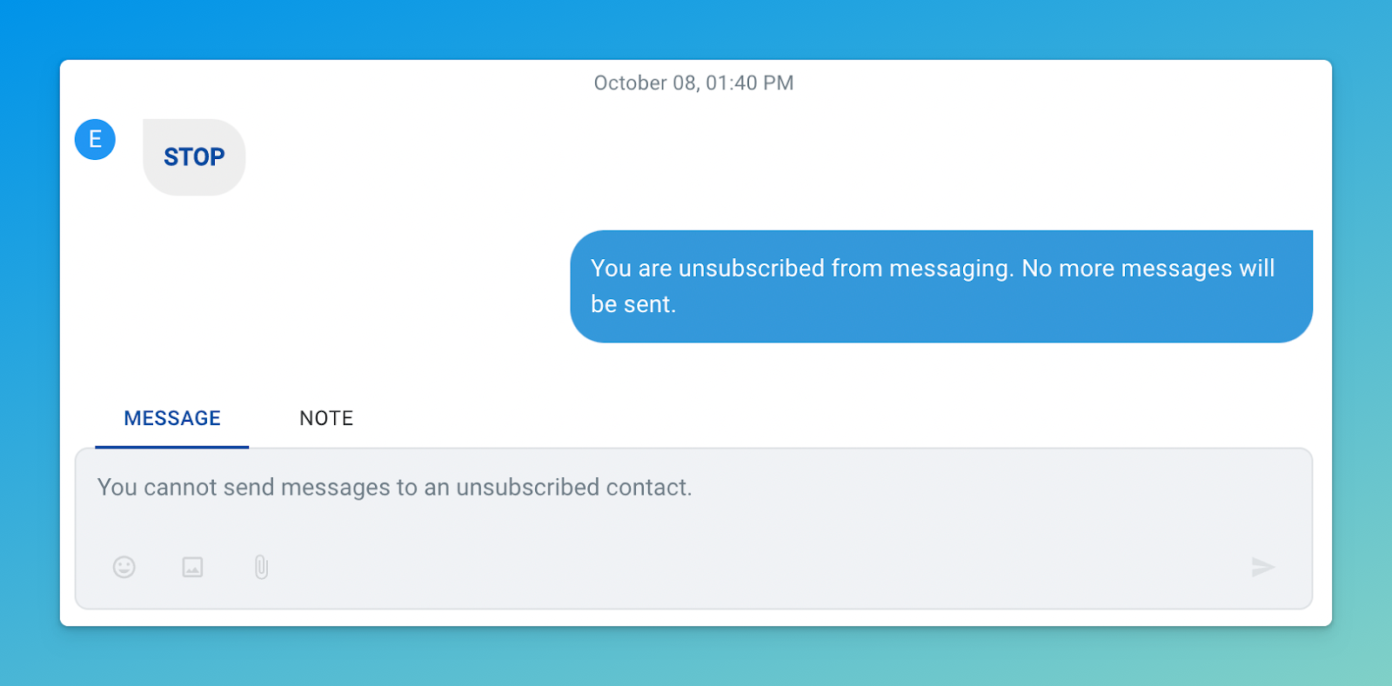Screen dimensions: 1392x686
Task: Switch to the NOTE tab
Action: [x=326, y=418]
